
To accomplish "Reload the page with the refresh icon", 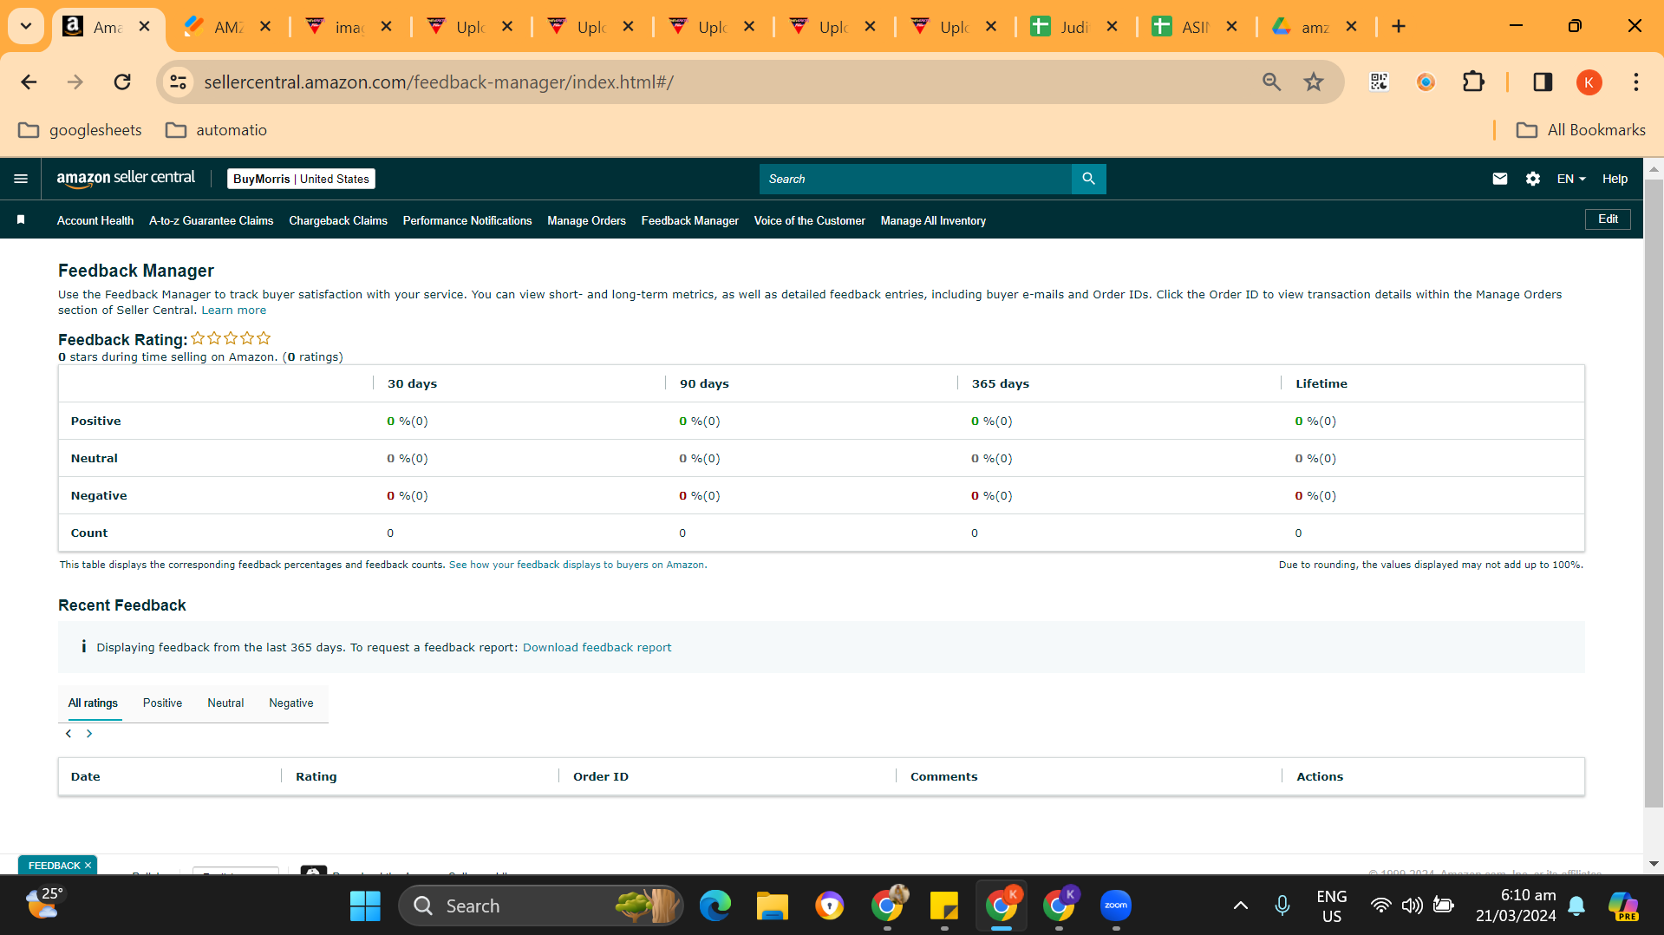I will coord(122,82).
